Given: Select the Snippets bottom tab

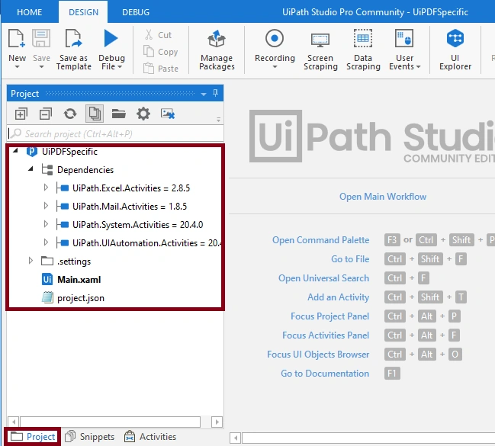Looking at the screenshot, I should [x=90, y=437].
